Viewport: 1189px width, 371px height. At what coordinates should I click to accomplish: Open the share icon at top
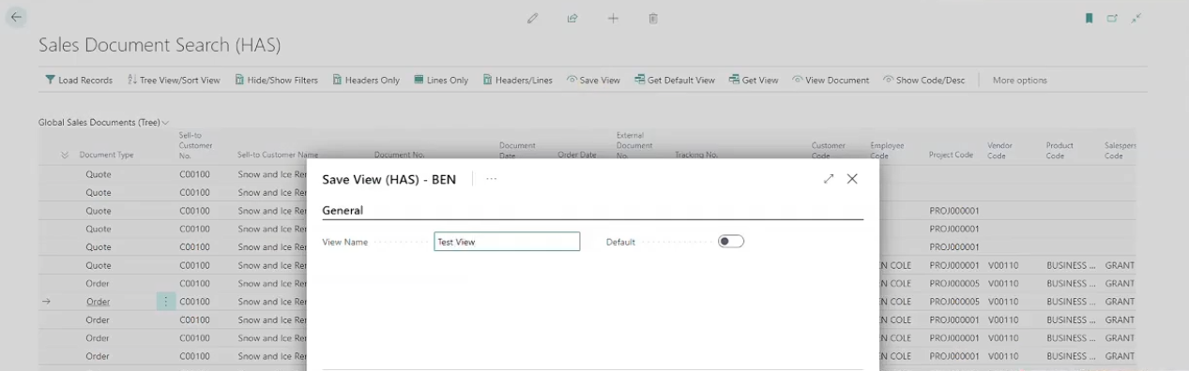(572, 18)
